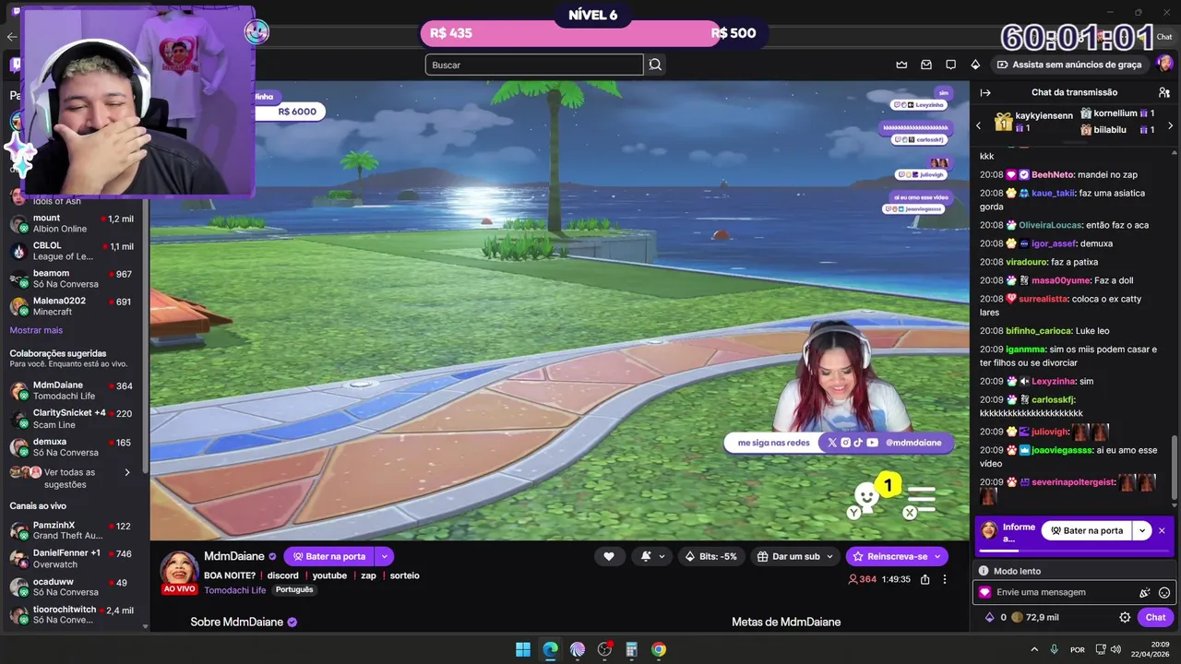Open PamzinhX Grand Theft Auto channel
The image size is (1181, 664).
click(x=72, y=530)
